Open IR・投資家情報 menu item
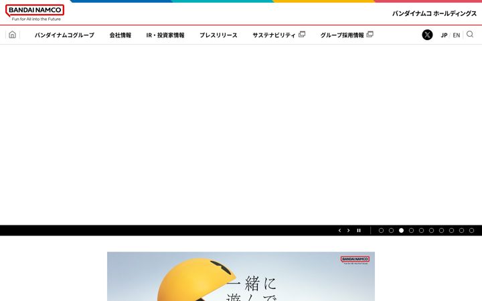The height and width of the screenshot is (301, 482). (x=165, y=35)
